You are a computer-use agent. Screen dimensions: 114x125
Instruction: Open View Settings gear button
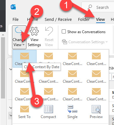[x=34, y=37]
